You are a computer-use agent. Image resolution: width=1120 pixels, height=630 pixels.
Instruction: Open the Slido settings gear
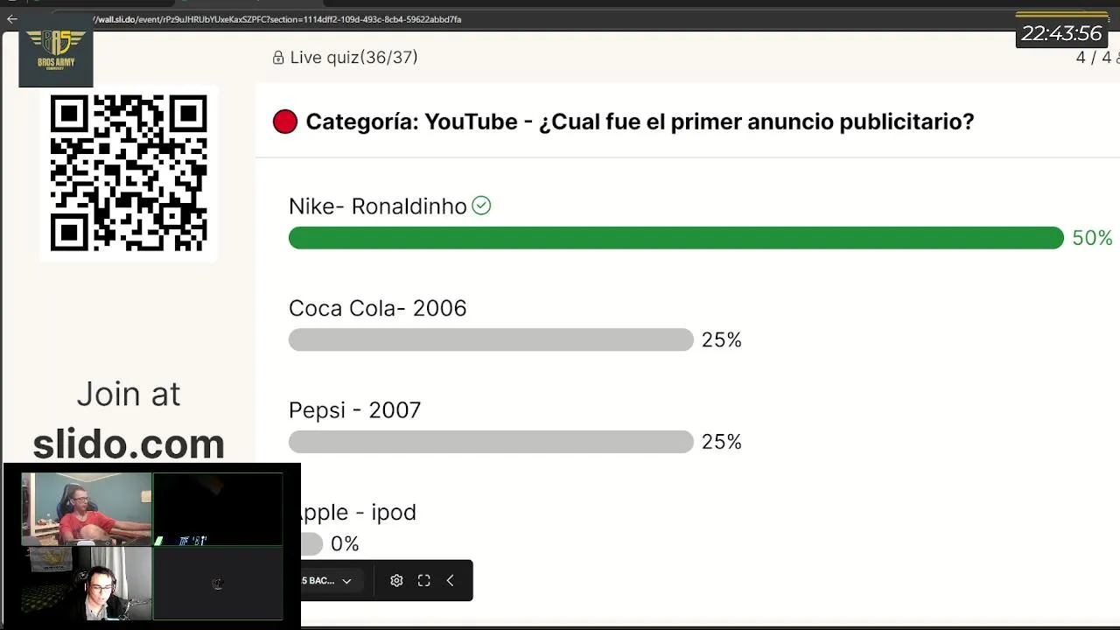coord(396,580)
